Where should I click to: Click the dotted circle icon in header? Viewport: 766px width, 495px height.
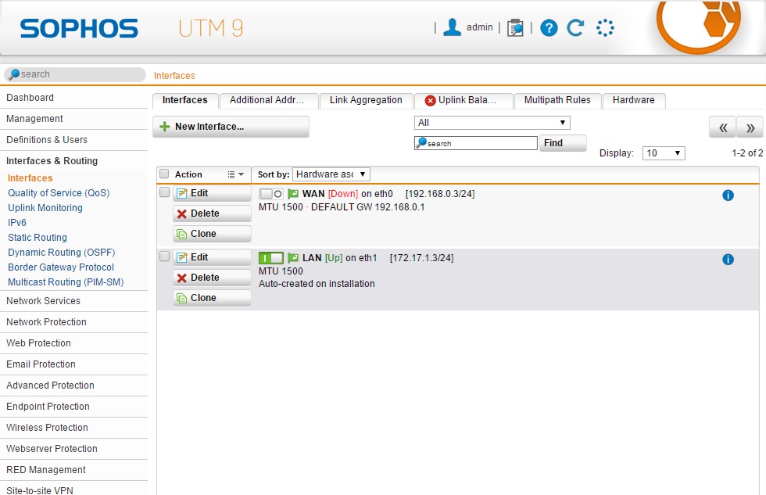[x=605, y=28]
